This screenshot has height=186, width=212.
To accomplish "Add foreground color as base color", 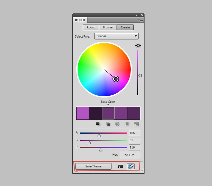I will pos(98,124).
